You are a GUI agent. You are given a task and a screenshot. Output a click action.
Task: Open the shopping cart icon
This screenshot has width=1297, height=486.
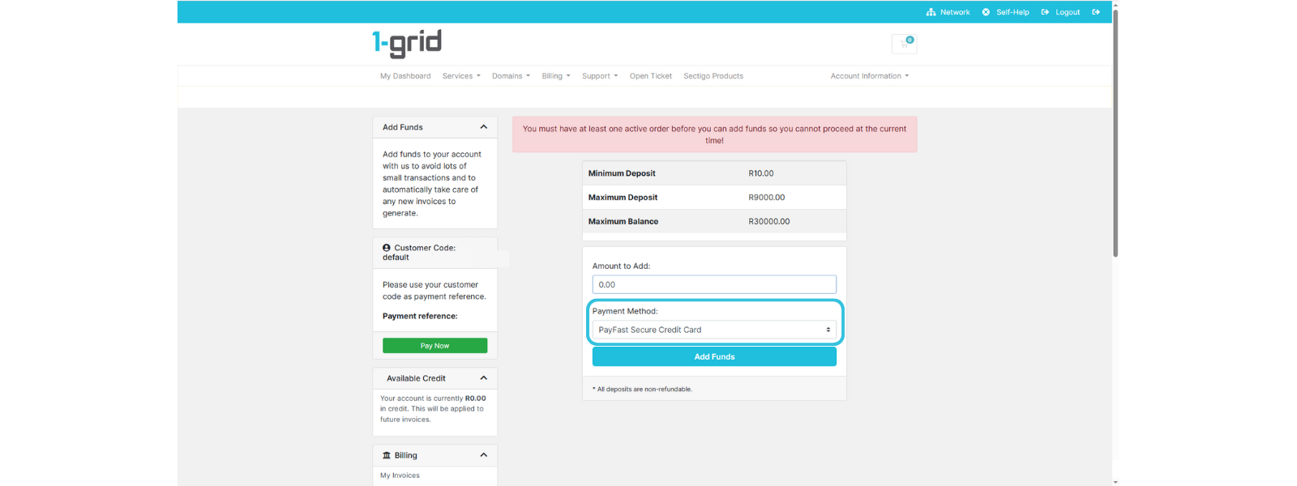click(904, 44)
